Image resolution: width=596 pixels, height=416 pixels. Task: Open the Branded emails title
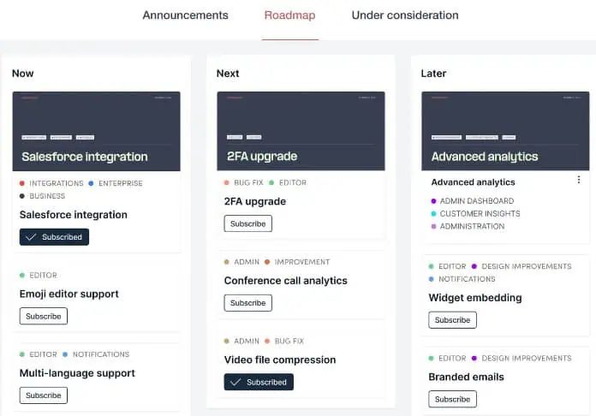[x=467, y=377]
